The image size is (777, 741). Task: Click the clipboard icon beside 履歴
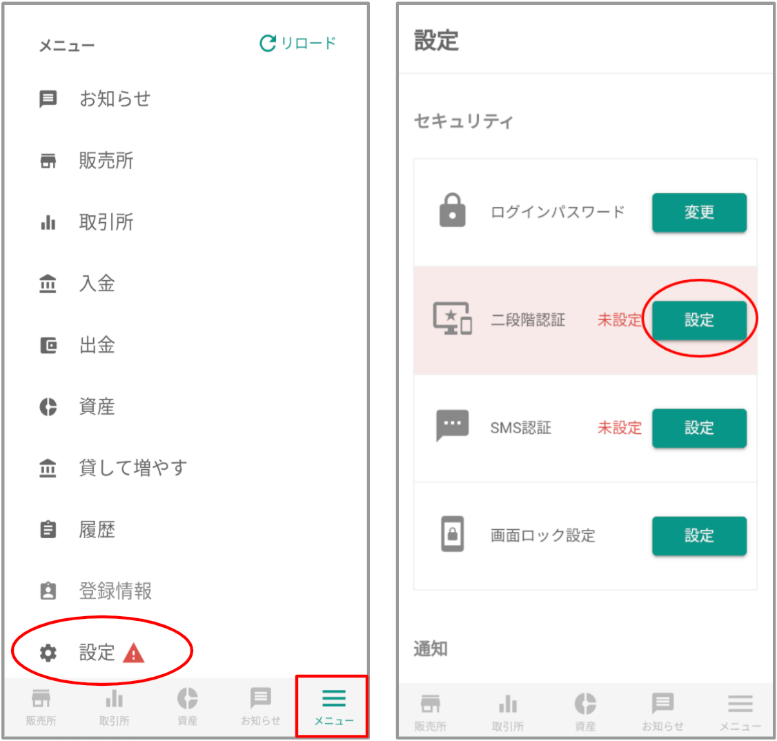[48, 529]
